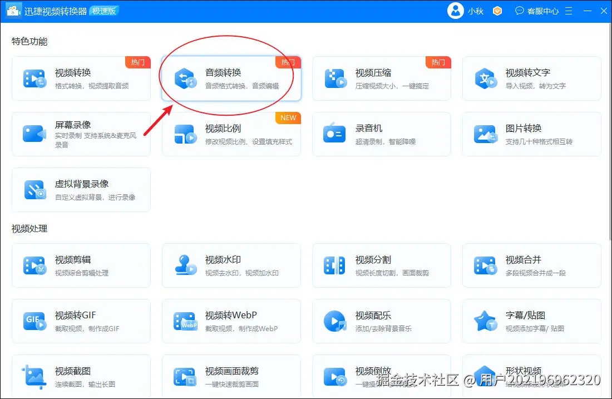Click the text 视频添加字幕/ 贴图
This screenshot has height=399, width=612.
(535, 329)
